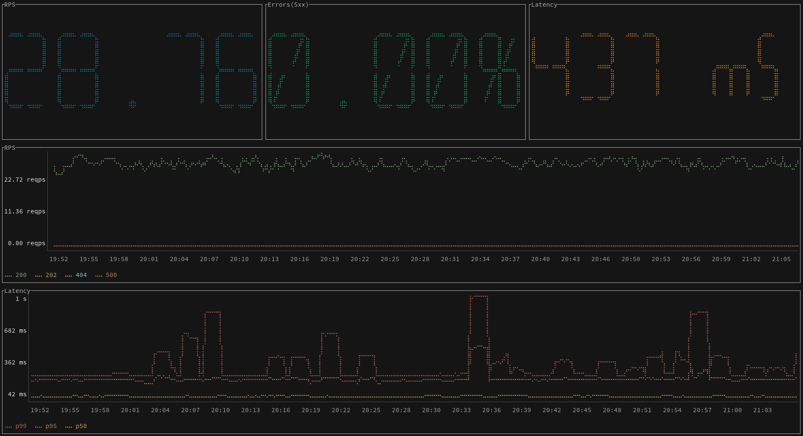The width and height of the screenshot is (803, 436).
Task: Select the 20:53 time tick label
Action: click(x=661, y=259)
